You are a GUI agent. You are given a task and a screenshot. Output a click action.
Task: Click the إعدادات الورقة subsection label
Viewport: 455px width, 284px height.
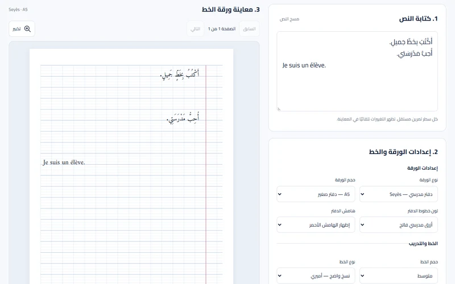[x=422, y=168]
